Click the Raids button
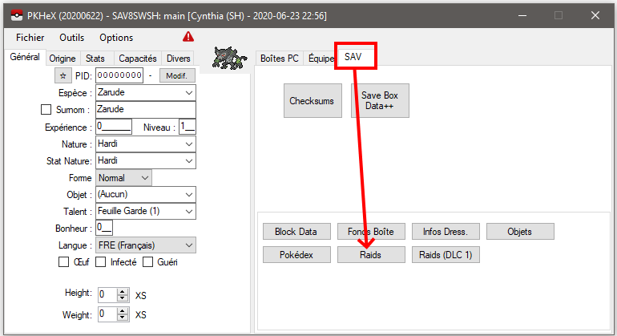 click(371, 255)
